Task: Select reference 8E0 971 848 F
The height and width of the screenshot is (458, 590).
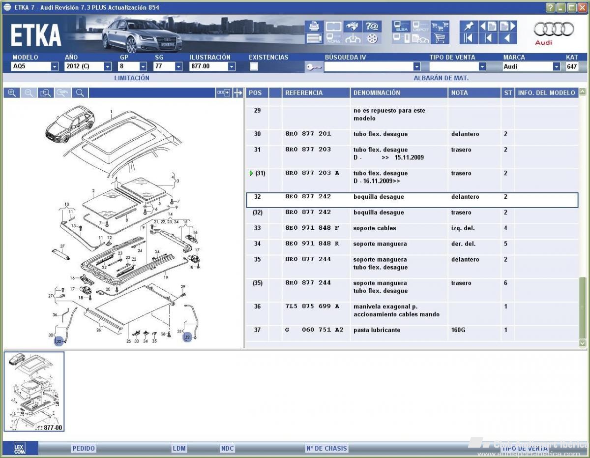Action: 312,228
